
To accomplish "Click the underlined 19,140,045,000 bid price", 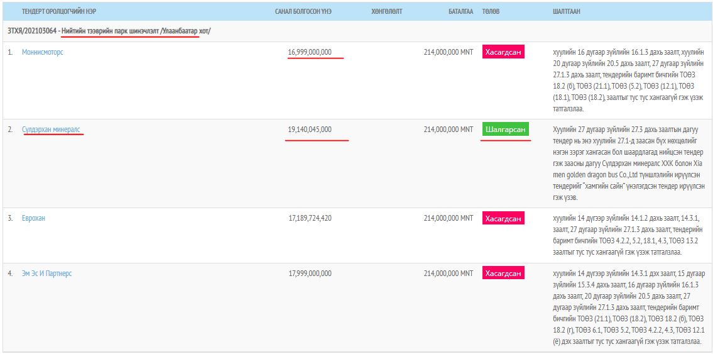I will [x=310, y=130].
